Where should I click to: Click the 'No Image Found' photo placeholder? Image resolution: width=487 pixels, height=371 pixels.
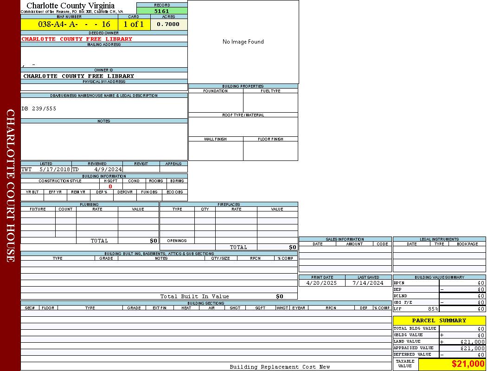click(x=243, y=42)
